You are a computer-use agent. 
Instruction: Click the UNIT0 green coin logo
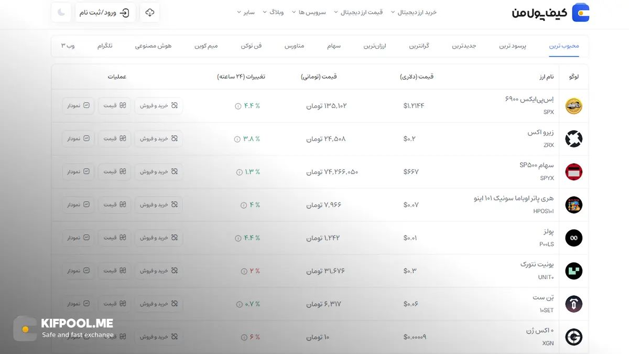point(573,271)
